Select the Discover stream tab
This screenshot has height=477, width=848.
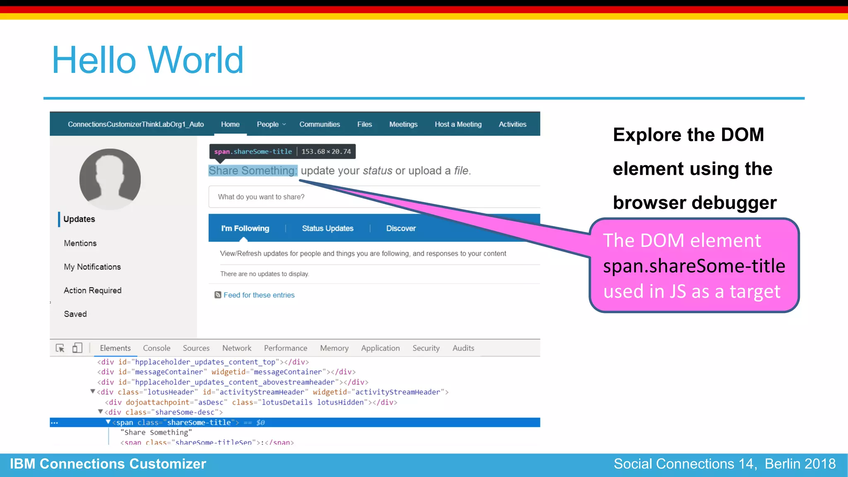point(401,228)
